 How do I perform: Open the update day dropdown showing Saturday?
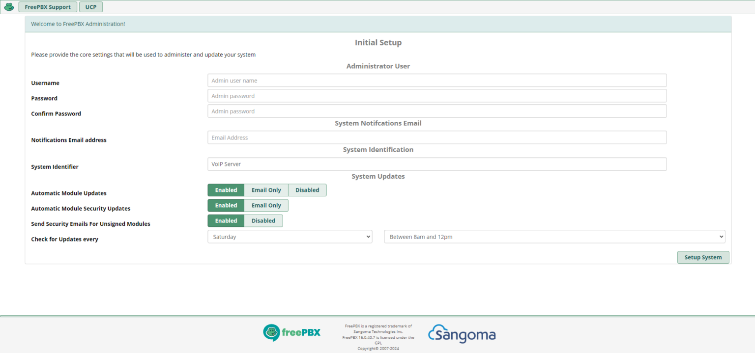(290, 236)
